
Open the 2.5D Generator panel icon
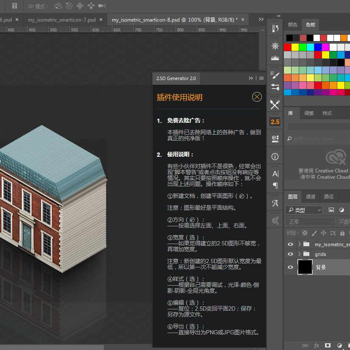pyautogui.click(x=275, y=122)
